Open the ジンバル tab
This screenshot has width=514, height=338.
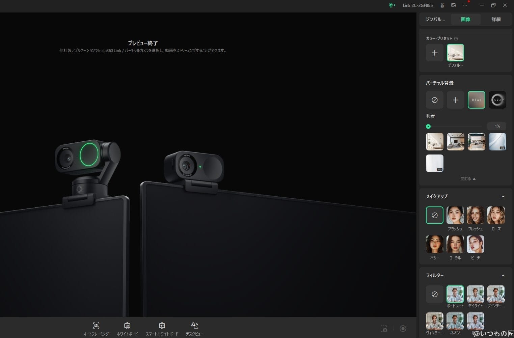point(435,19)
